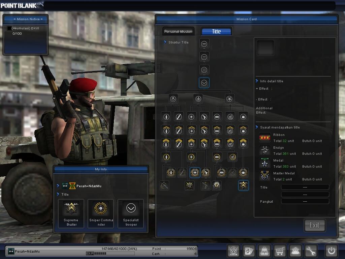The width and height of the screenshot is (345, 259).
Task: Select the large star branch title icon
Action: tap(229, 99)
